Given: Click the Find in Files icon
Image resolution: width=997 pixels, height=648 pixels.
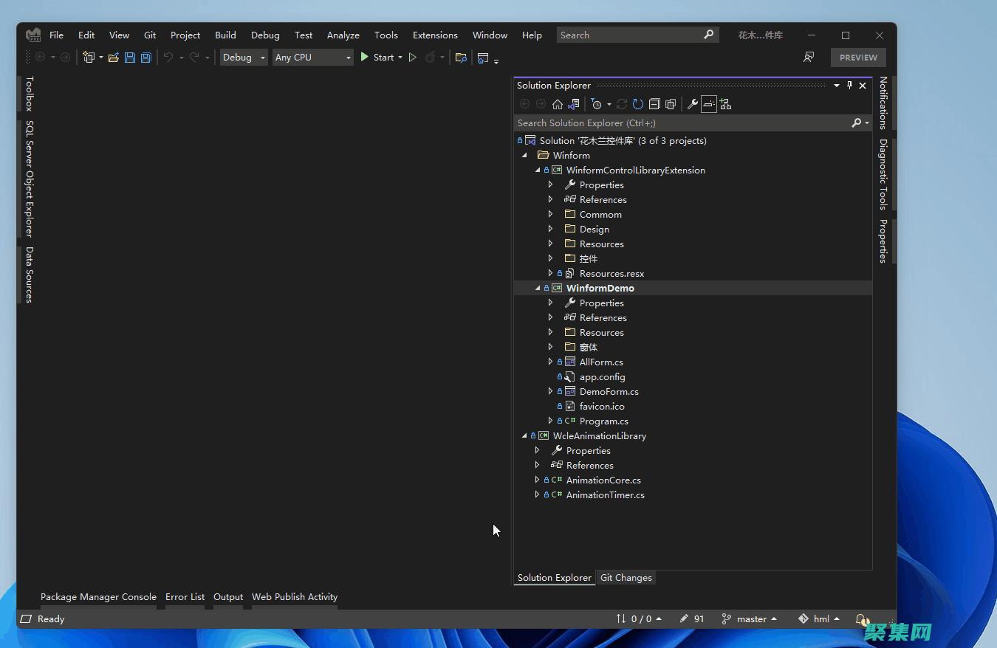Looking at the screenshot, I should point(461,58).
